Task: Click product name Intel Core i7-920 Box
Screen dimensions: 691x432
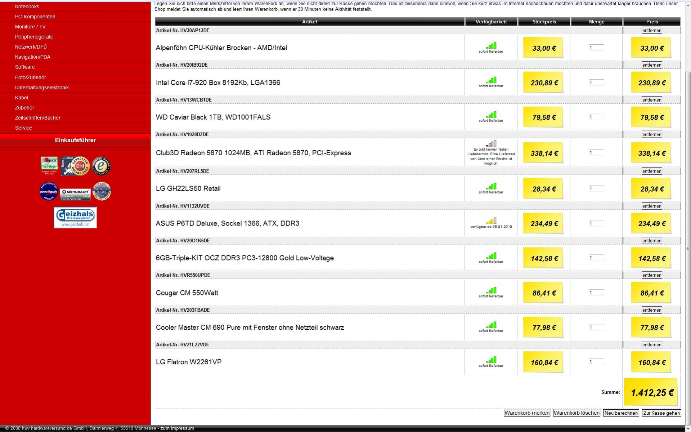Action: click(218, 83)
